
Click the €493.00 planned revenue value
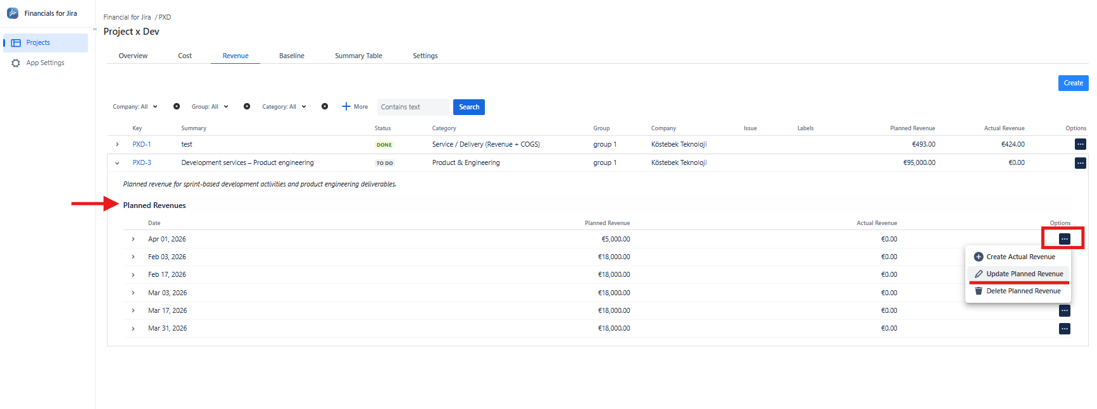coord(924,144)
